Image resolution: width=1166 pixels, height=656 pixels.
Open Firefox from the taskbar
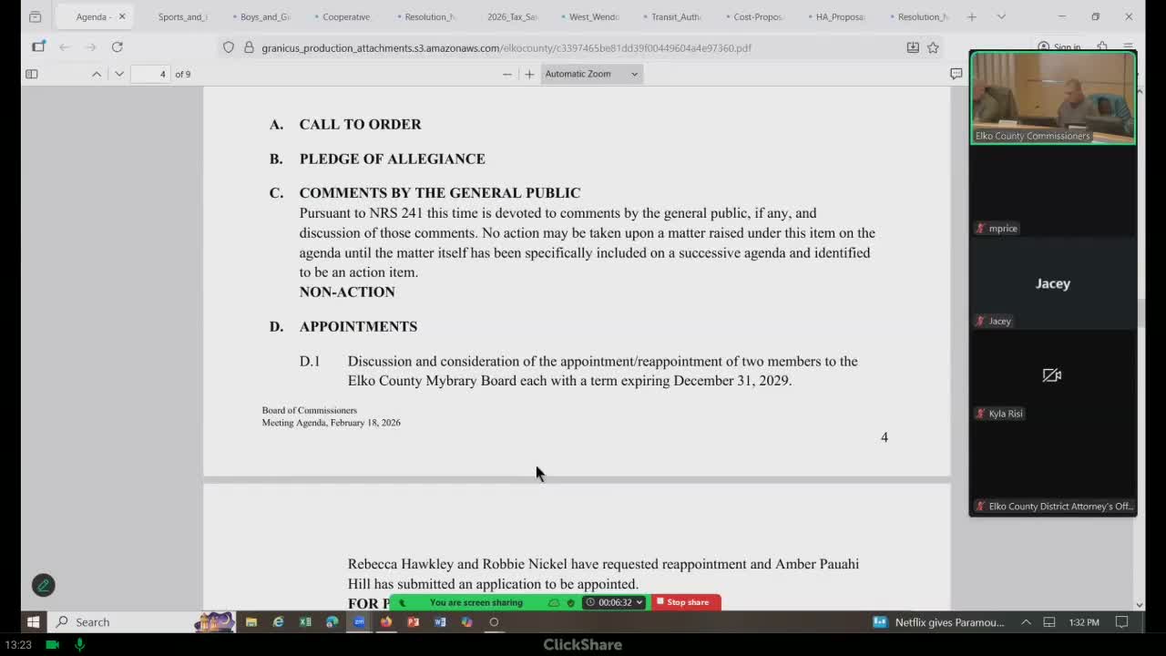click(386, 622)
